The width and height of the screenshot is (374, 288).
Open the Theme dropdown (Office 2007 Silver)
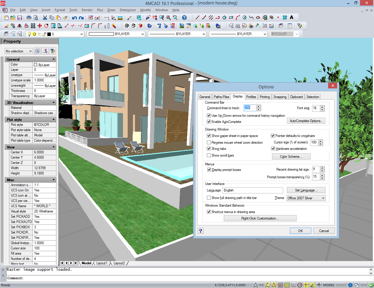click(x=306, y=198)
